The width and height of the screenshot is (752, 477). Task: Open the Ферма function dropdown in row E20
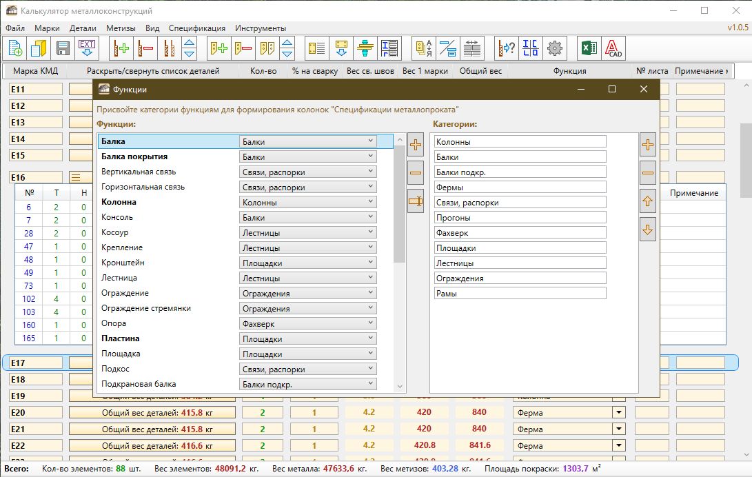(x=618, y=412)
